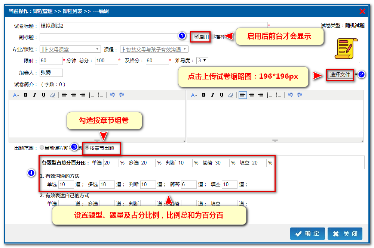Open font color menu in left editor
This screenshot has height=248, width=374.
tap(16, 95)
